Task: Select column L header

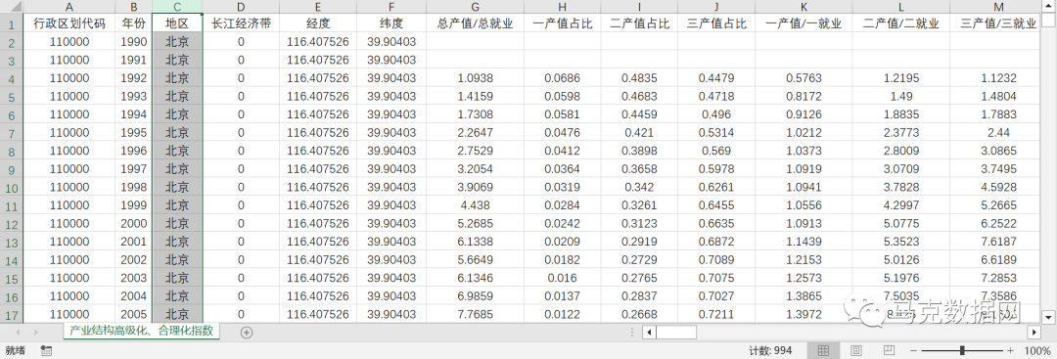Action: coord(901,7)
